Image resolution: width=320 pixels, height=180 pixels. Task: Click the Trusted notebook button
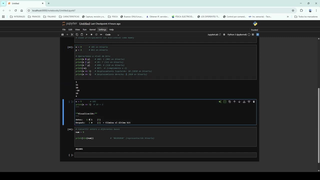click(x=254, y=30)
